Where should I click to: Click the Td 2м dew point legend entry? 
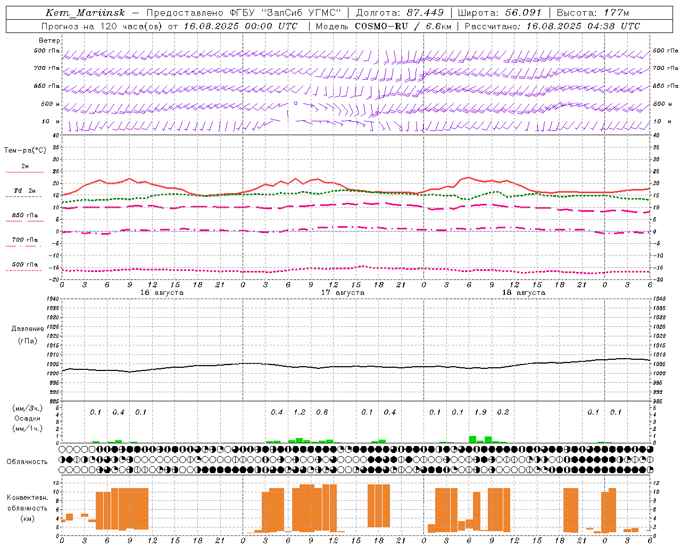point(25,191)
